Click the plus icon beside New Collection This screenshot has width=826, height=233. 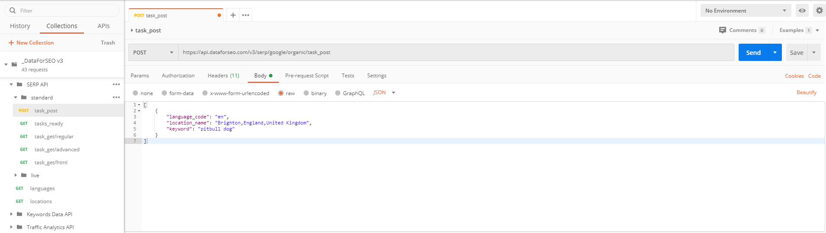pyautogui.click(x=11, y=43)
